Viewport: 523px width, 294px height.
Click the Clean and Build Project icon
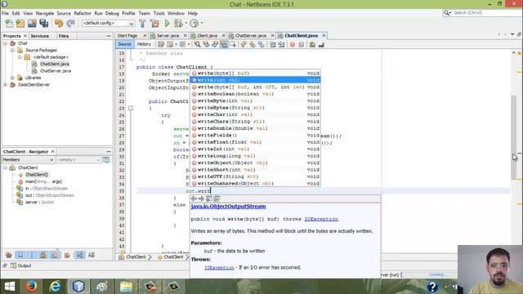click(154, 24)
